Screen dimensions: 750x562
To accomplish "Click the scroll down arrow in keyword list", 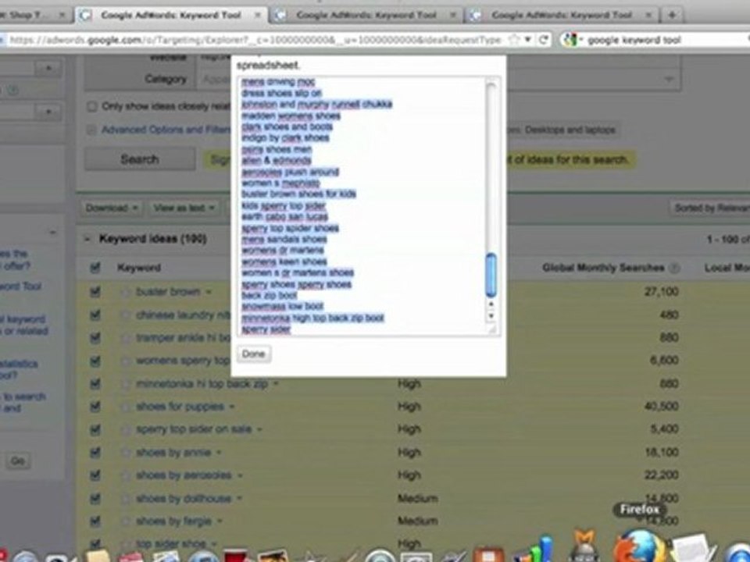I will click(x=491, y=316).
